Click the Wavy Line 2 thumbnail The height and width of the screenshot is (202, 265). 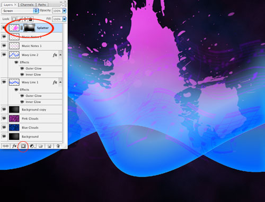coord(14,55)
